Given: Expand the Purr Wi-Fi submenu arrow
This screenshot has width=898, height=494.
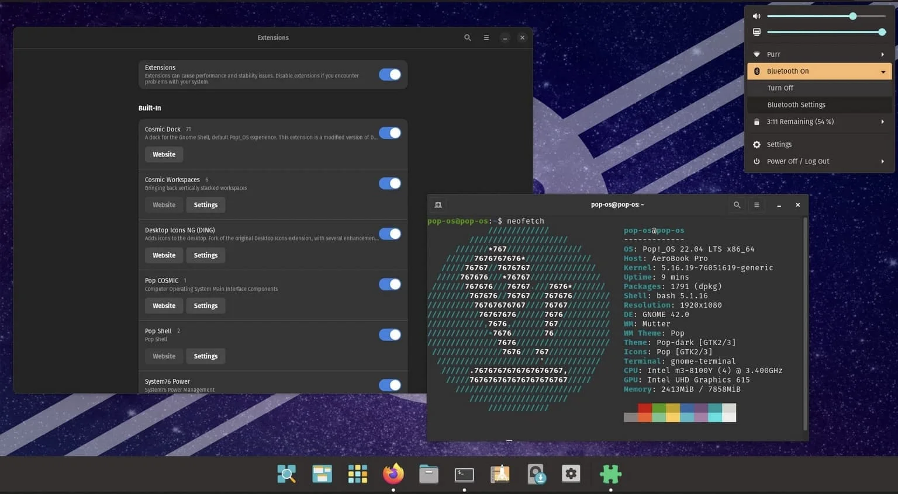Looking at the screenshot, I should tap(882, 54).
